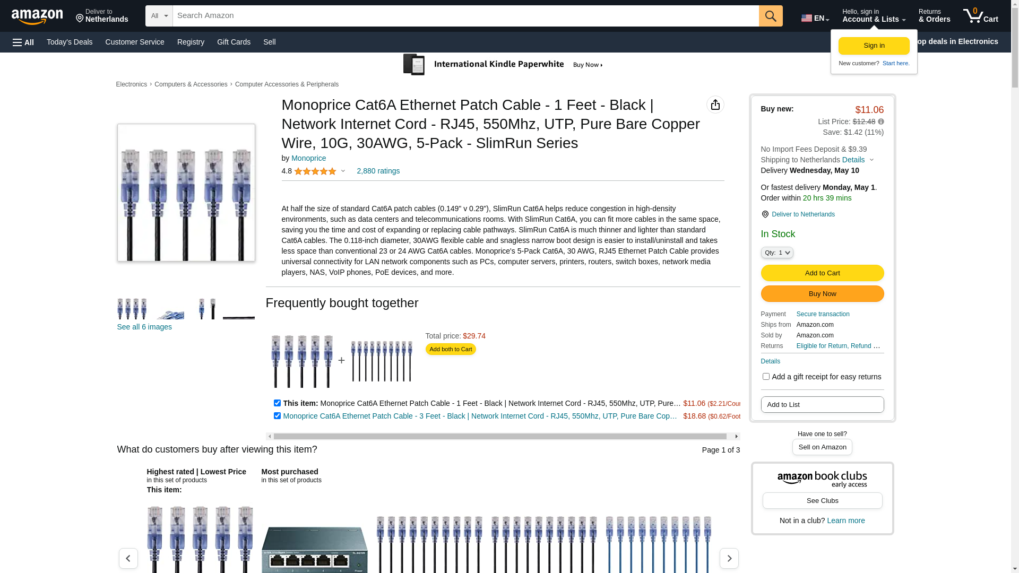Open the Qty quantity dropdown
This screenshot has height=573, width=1019.
[777, 253]
